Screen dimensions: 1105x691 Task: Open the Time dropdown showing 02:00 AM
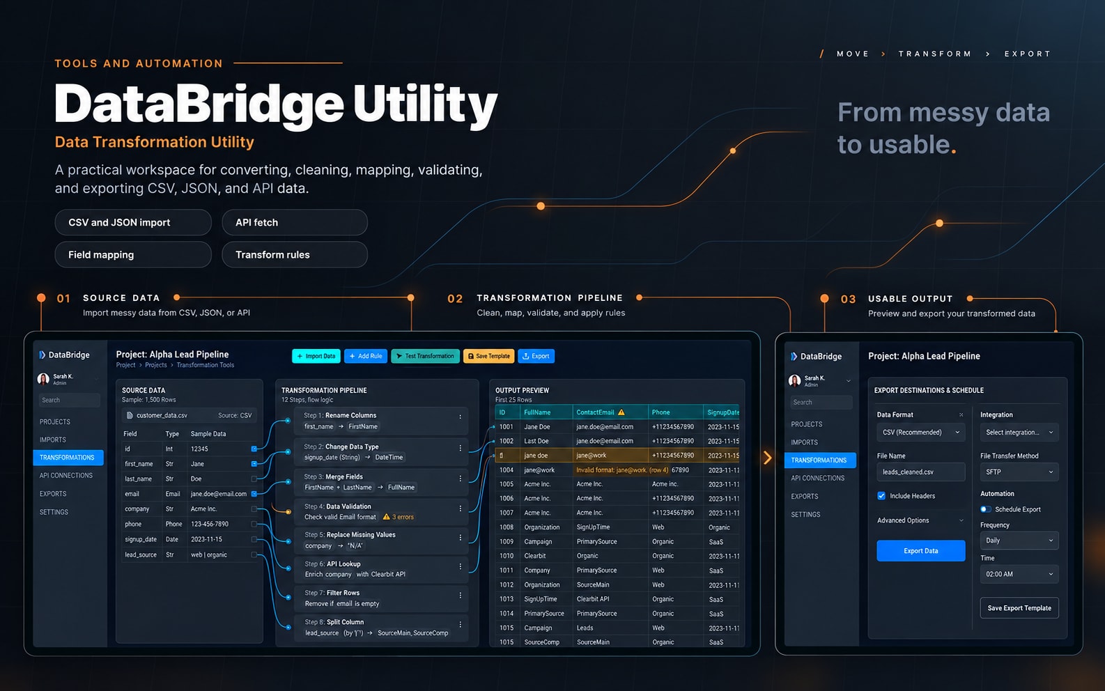point(1019,574)
